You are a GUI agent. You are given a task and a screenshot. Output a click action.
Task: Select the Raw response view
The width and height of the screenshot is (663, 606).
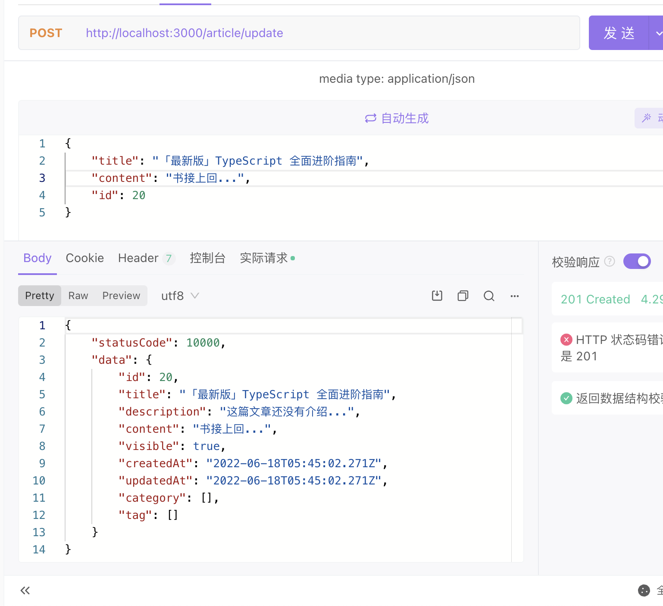(78, 296)
